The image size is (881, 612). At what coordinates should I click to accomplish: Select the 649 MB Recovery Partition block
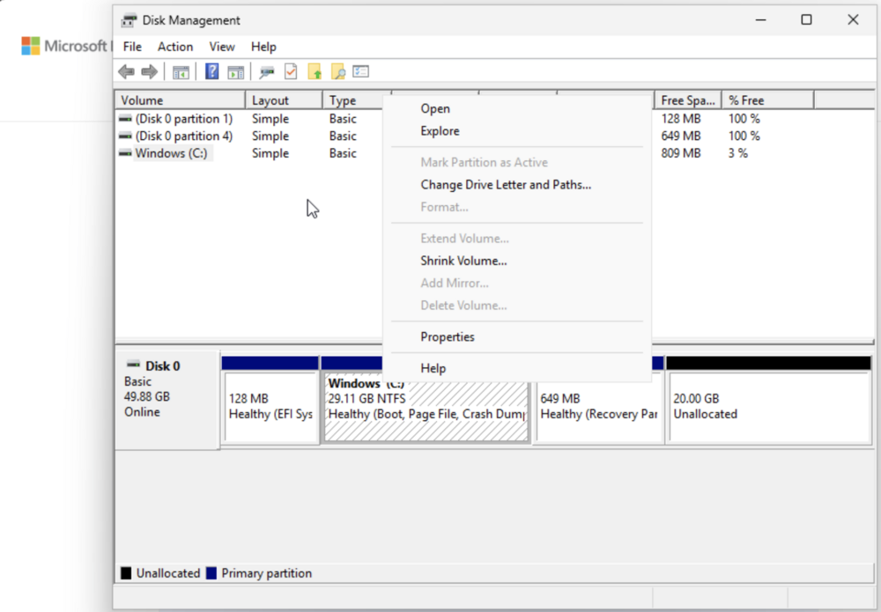598,406
